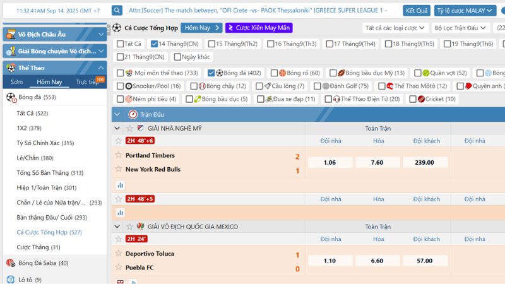Click Kết Quả button

[x=417, y=11]
